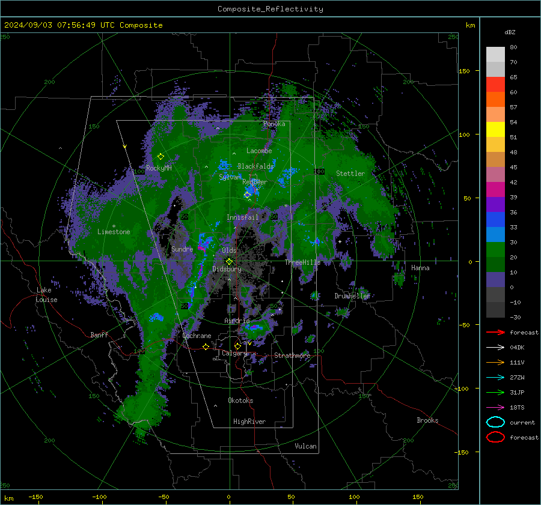Image resolution: width=541 pixels, height=505 pixels.
Task: Click the -150 tick on the bottom axis
Action: click(x=35, y=497)
